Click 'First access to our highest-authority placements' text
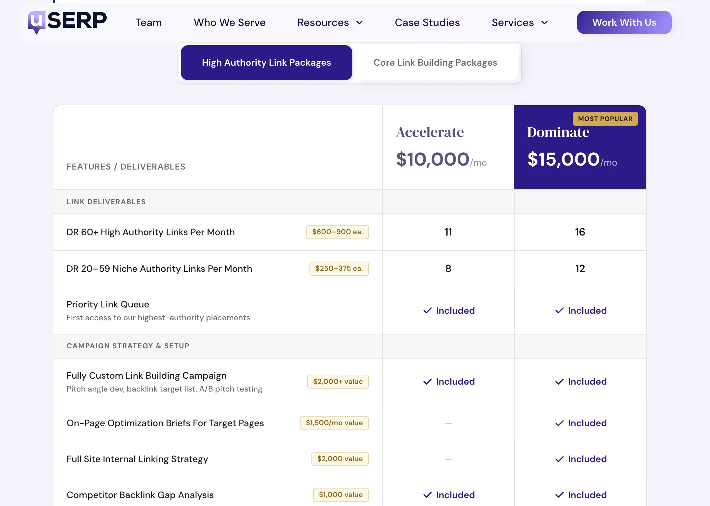This screenshot has width=710, height=506. click(x=158, y=318)
